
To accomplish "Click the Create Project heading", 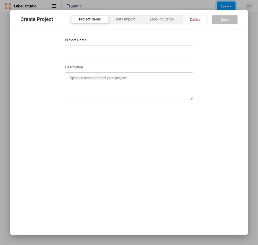I will (37, 19).
